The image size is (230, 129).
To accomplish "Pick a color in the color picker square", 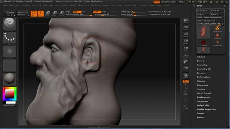I will [x=10, y=94].
